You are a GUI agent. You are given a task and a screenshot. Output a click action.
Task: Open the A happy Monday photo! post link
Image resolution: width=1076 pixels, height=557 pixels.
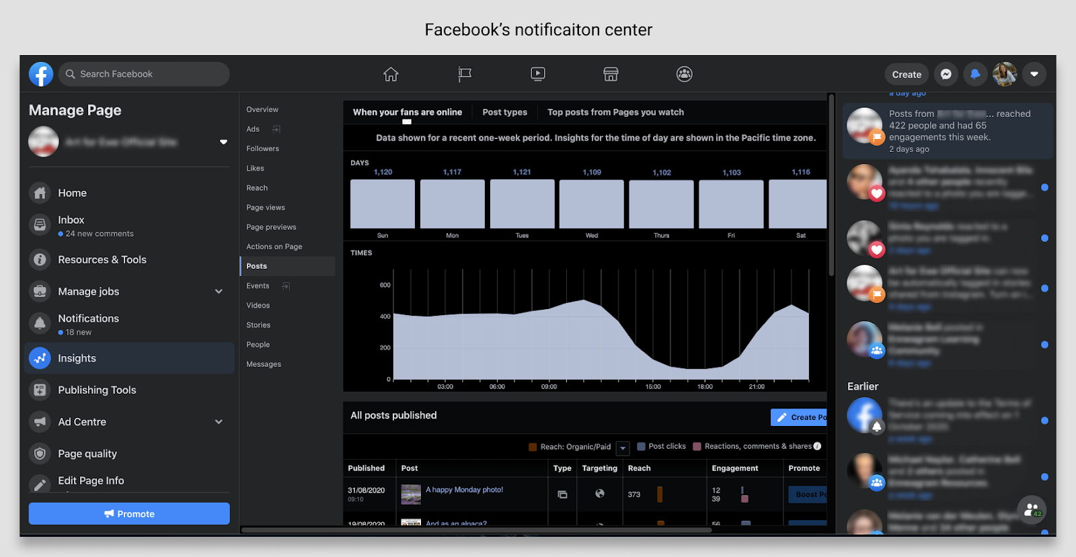[x=464, y=490]
